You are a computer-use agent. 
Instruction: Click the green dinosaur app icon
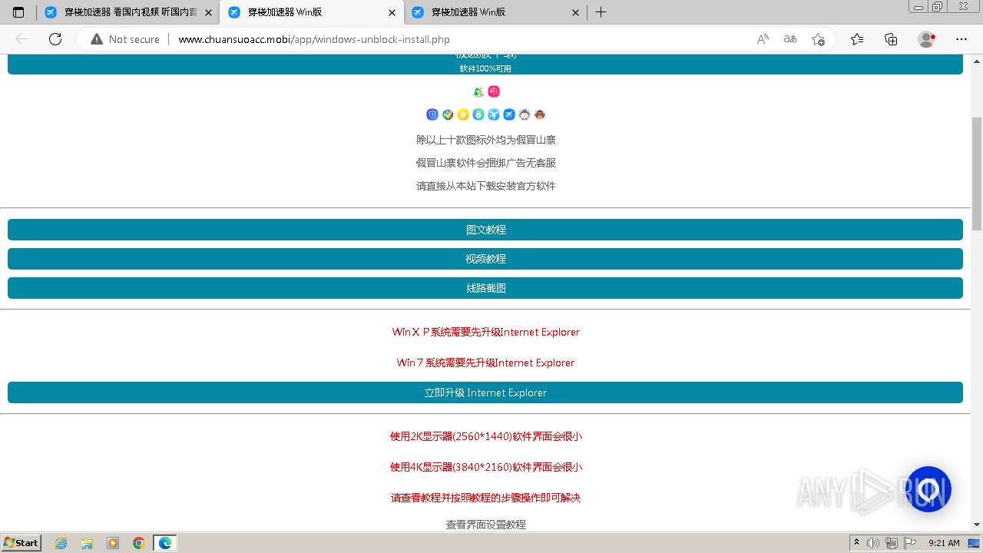478,91
